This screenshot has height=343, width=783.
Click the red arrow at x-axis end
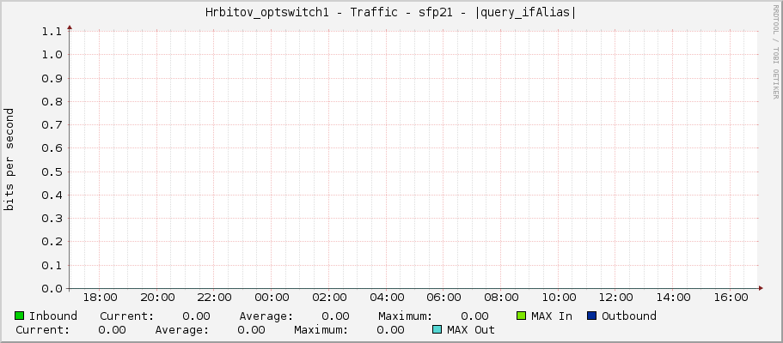pos(760,288)
